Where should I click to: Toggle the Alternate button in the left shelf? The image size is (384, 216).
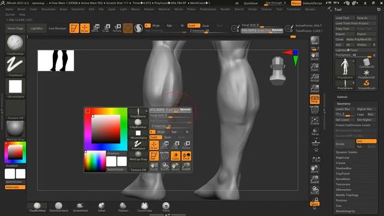tap(15, 187)
